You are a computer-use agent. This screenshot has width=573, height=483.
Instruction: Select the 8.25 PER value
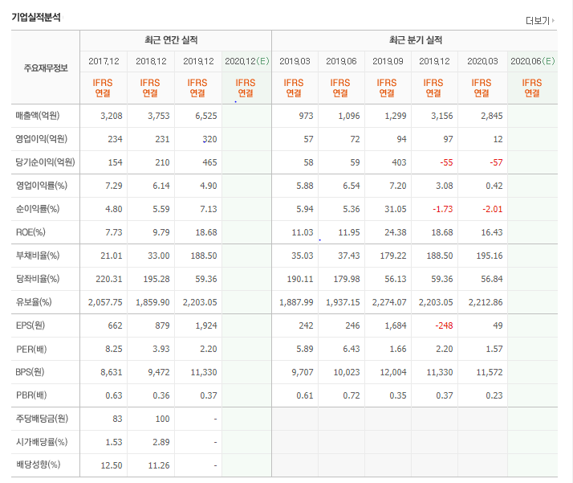(114, 349)
